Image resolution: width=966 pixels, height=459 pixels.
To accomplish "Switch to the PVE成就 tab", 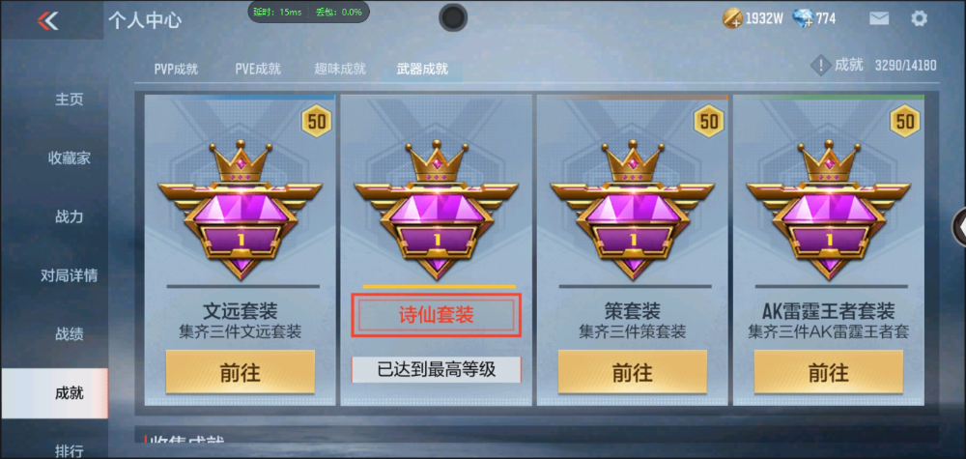I will (x=258, y=69).
